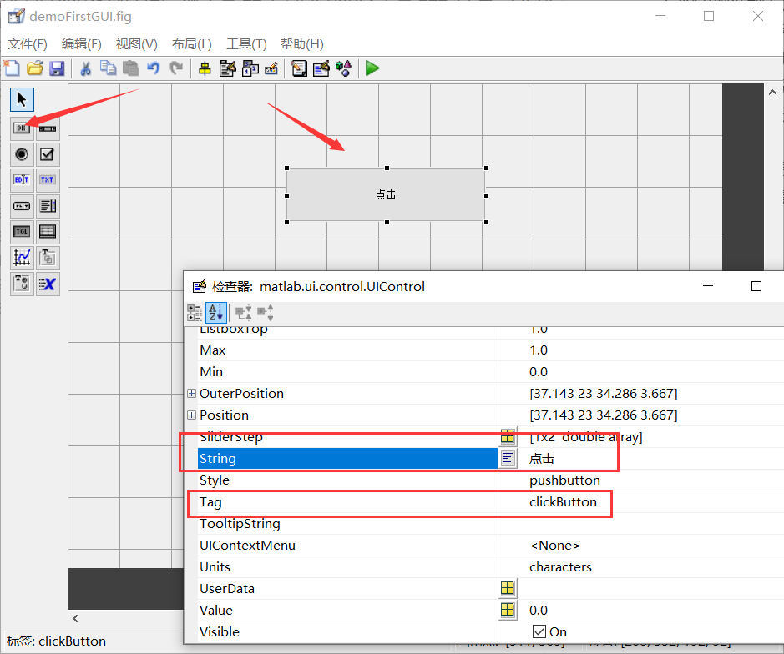Select the Checkbox palette tool

pyautogui.click(x=48, y=153)
